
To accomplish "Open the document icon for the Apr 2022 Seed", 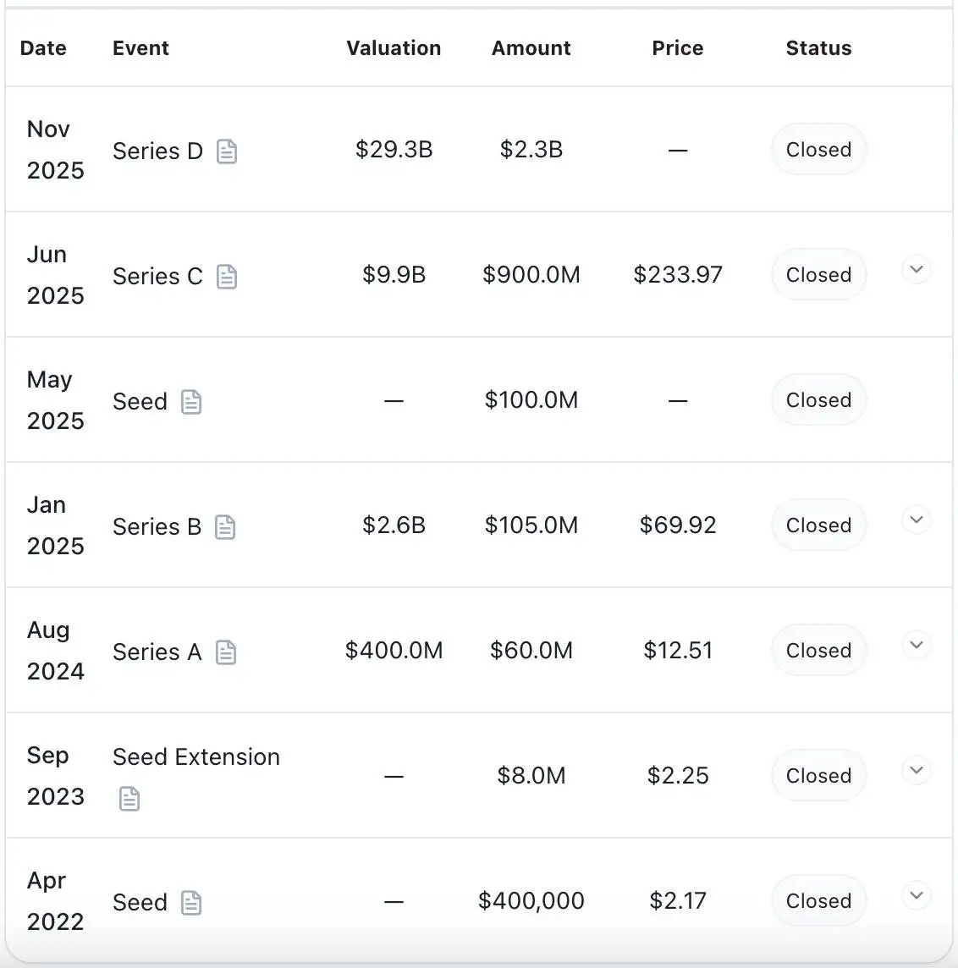I will 191,903.
